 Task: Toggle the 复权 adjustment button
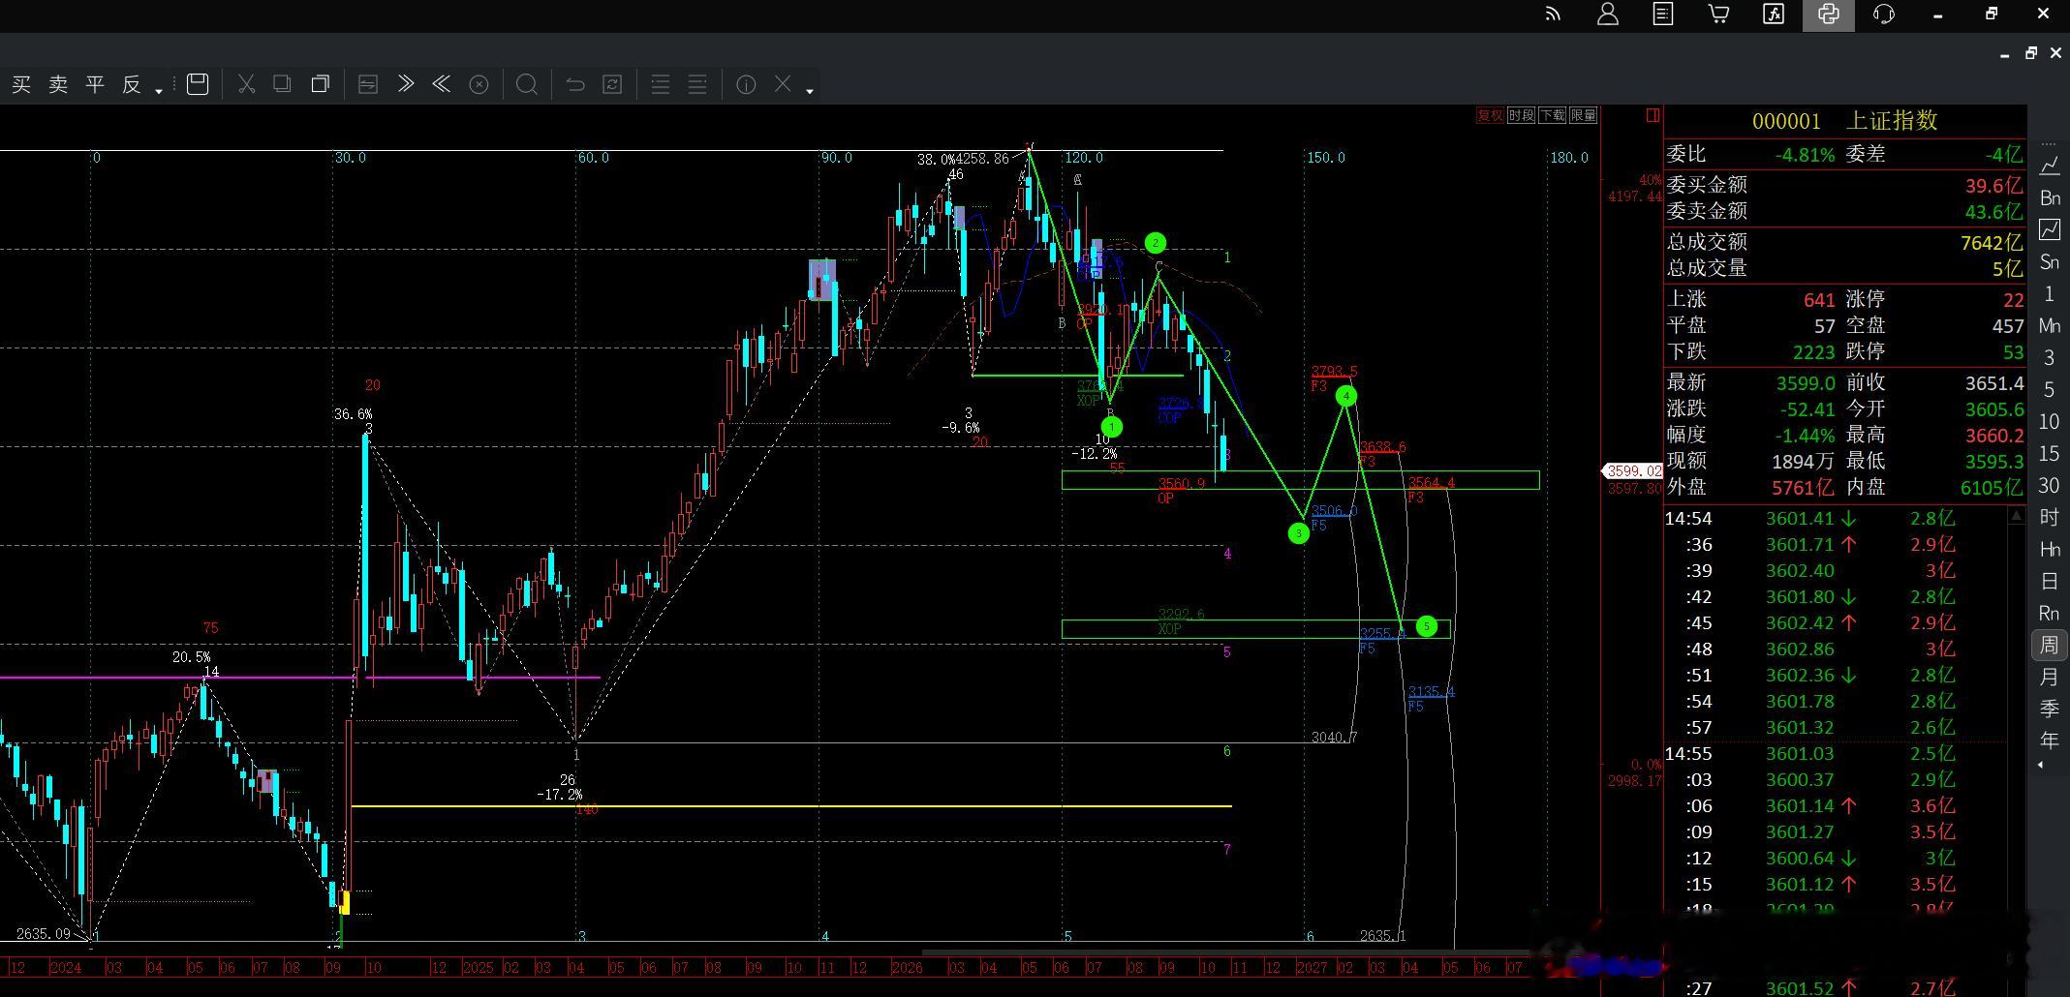[1490, 115]
